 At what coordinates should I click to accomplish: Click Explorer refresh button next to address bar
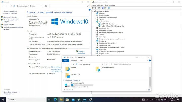[x=106, y=64]
